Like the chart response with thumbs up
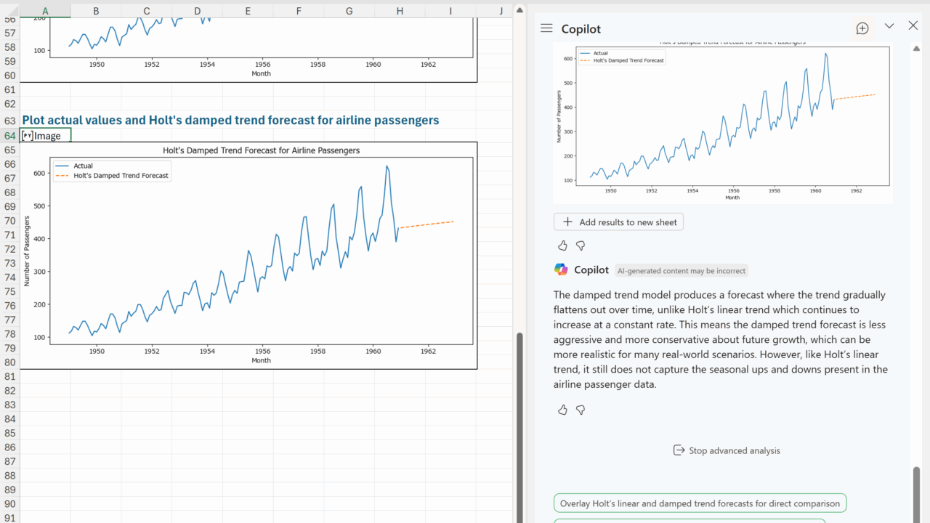Image resolution: width=930 pixels, height=523 pixels. pyautogui.click(x=562, y=246)
